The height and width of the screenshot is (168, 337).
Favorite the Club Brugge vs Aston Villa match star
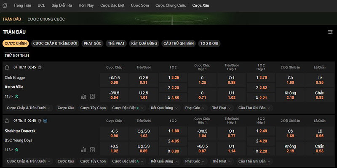(7, 67)
